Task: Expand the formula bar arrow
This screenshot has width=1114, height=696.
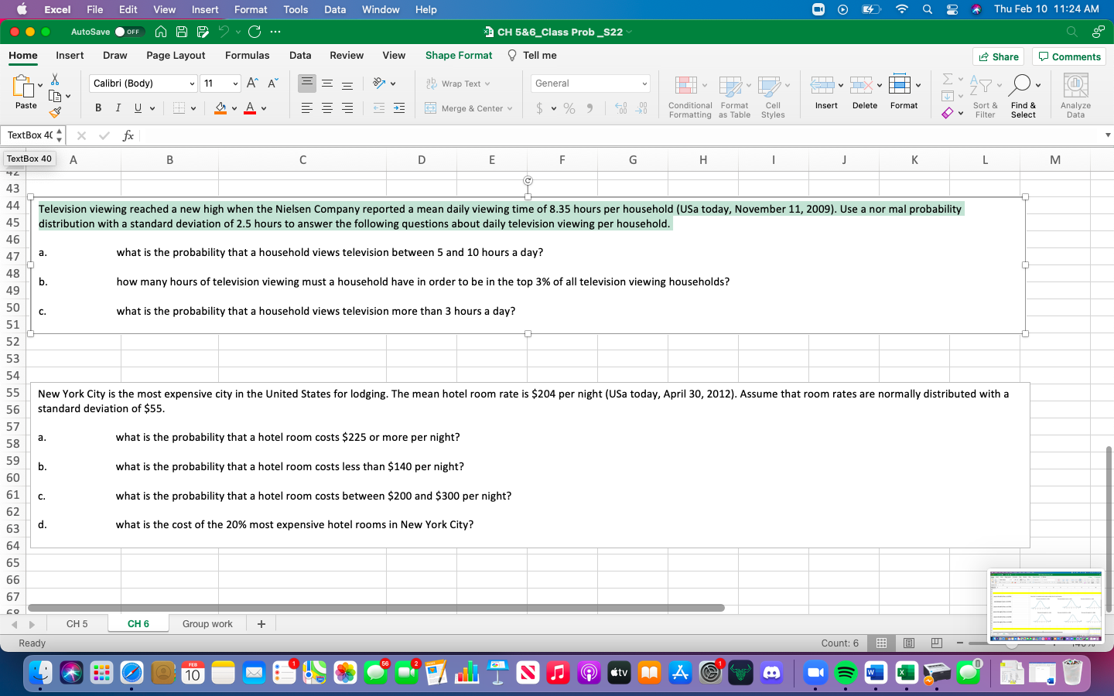Action: pyautogui.click(x=1108, y=135)
